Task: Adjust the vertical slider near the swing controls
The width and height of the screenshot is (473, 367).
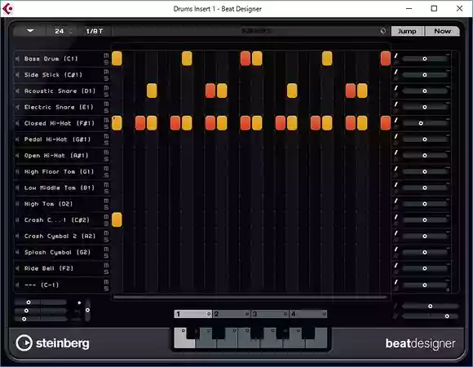Action: pyautogui.click(x=87, y=310)
